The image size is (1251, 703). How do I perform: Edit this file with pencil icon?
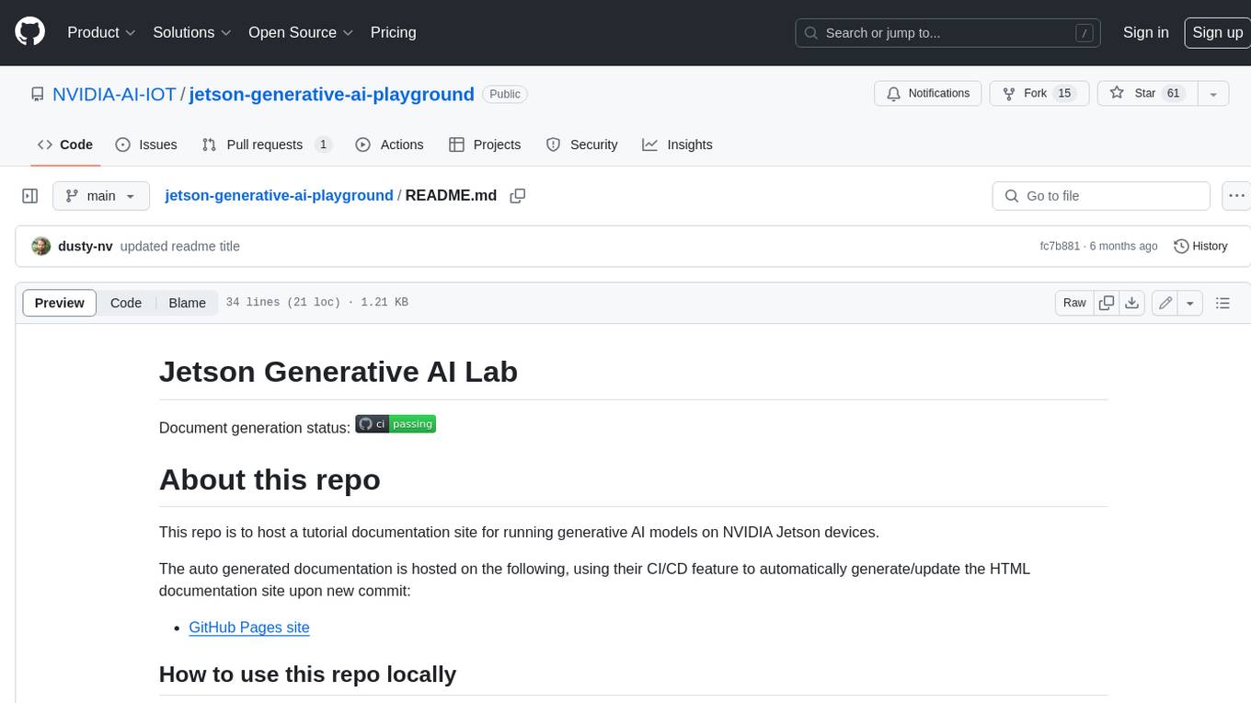click(x=1165, y=303)
